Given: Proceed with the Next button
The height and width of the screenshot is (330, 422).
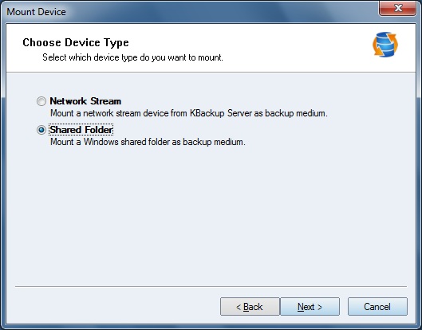Looking at the screenshot, I should pos(310,307).
